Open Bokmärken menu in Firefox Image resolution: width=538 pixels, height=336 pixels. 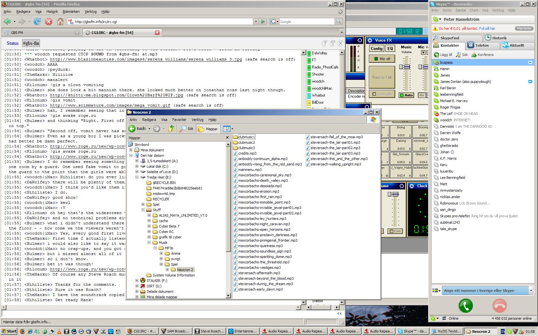click(x=71, y=12)
